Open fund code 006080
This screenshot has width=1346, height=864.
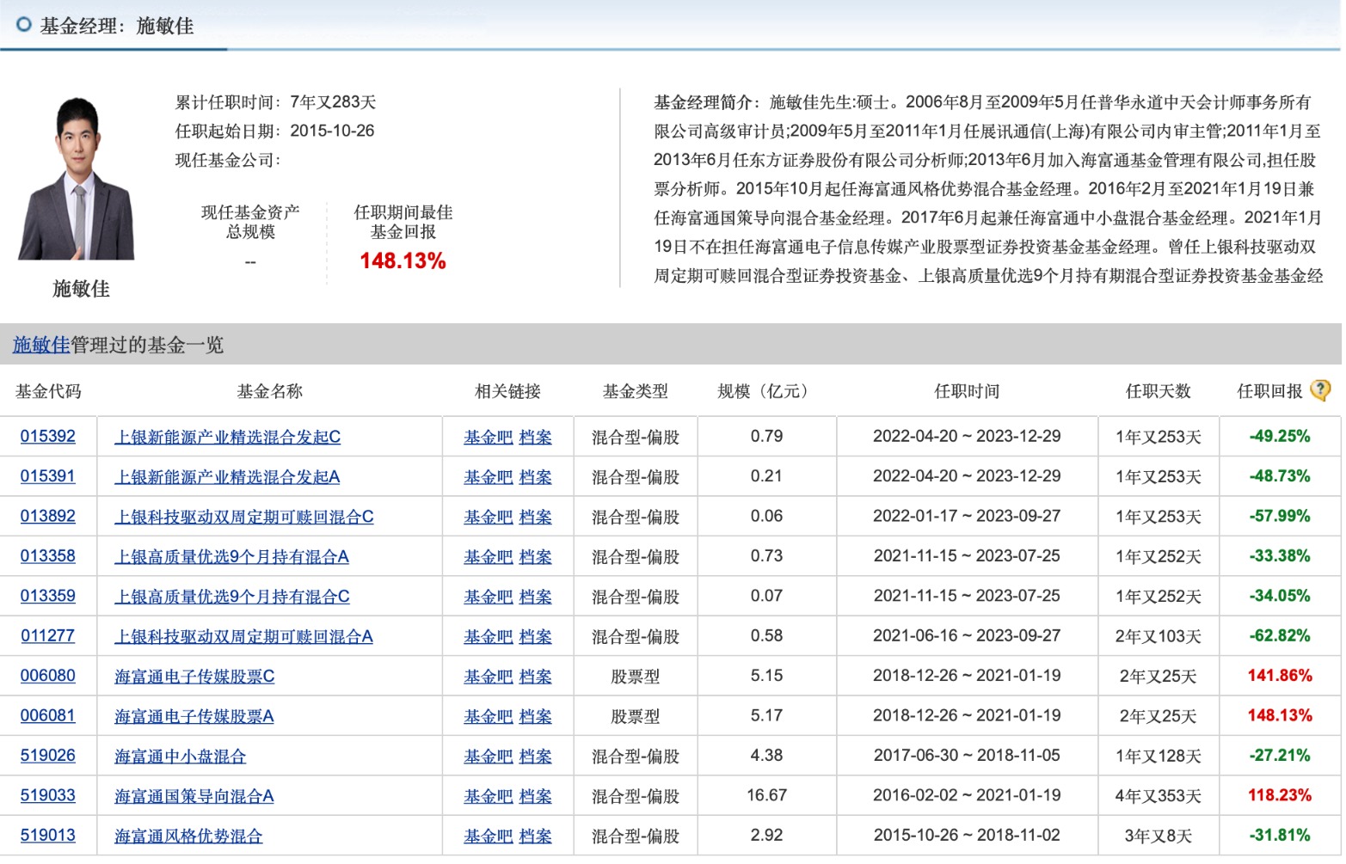pos(48,676)
